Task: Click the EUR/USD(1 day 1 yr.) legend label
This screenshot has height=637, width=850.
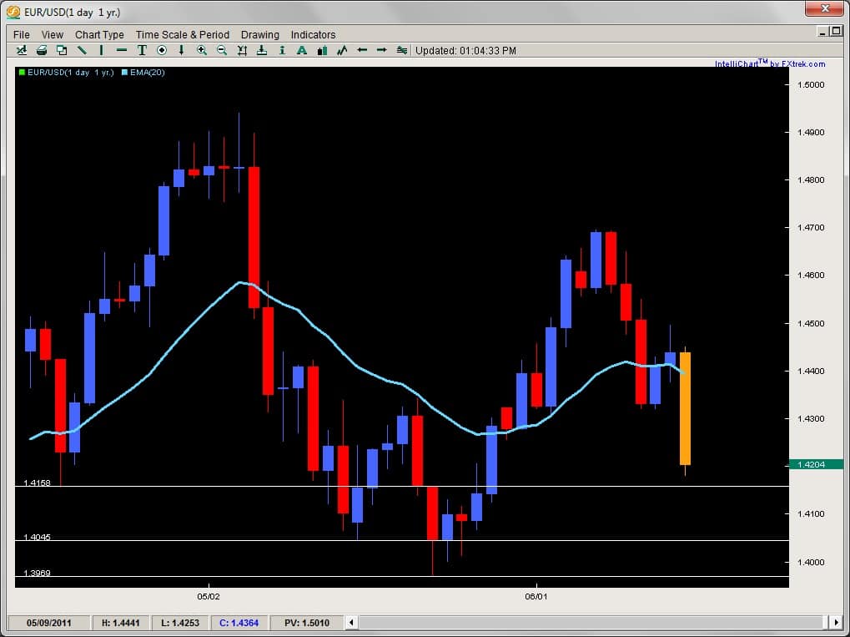Action: [70, 72]
